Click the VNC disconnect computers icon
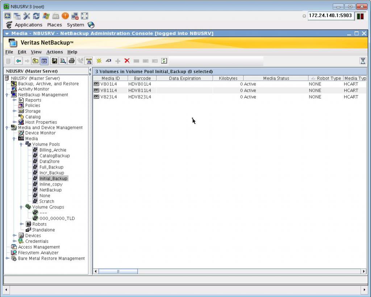This screenshot has height=297, width=371. coord(75,16)
